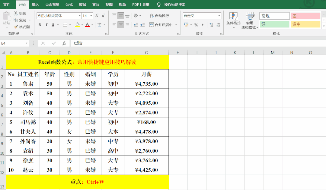Viewport: 326px width, 190px height.
Task: Apply accounting number format icon
Action: pos(186,25)
